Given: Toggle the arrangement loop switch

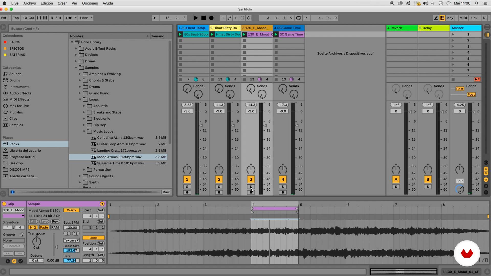Looking at the screenshot, I should (298, 18).
